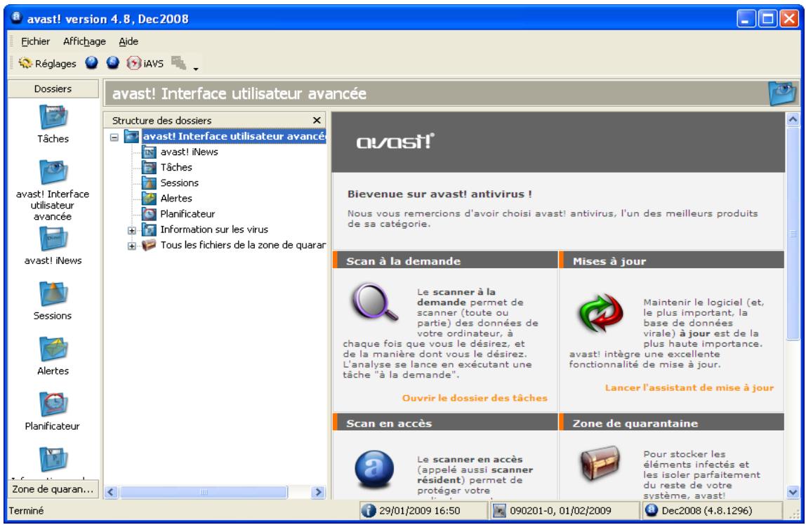Click quarantine chest icon in folder tree
The image size is (806, 525).
coord(149,245)
